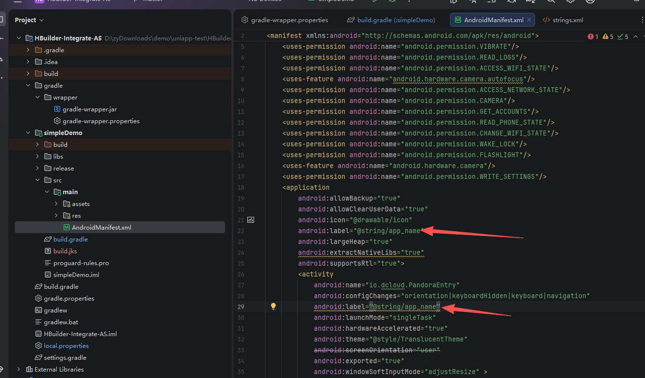Click the gradlew script file icon

pyautogui.click(x=38, y=310)
